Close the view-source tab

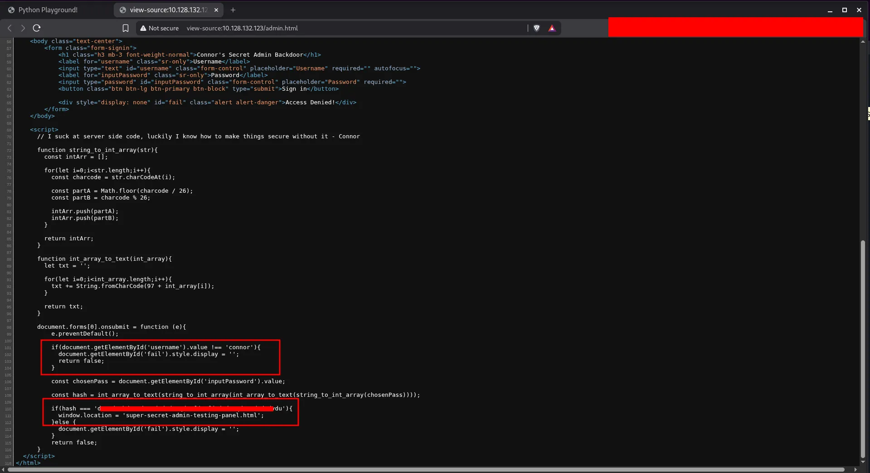tap(216, 10)
